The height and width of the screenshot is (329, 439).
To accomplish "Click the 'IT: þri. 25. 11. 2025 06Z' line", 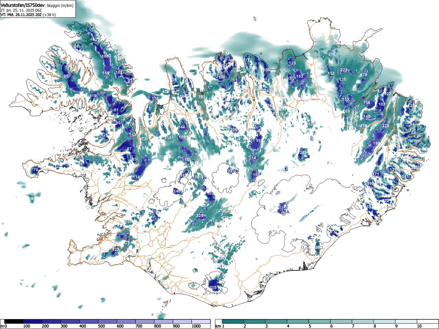I will click(21, 10).
